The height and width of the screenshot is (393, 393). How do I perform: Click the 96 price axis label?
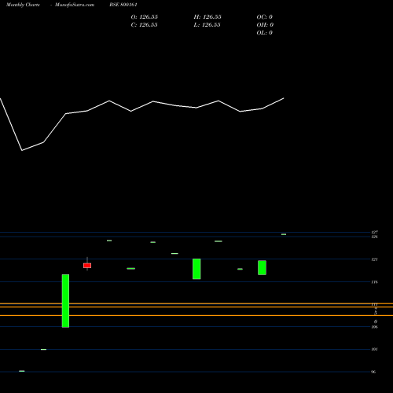click(374, 372)
